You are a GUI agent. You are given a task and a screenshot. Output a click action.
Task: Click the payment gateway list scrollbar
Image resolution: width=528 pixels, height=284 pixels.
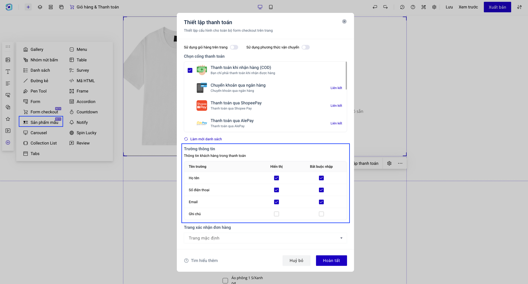pyautogui.click(x=346, y=76)
